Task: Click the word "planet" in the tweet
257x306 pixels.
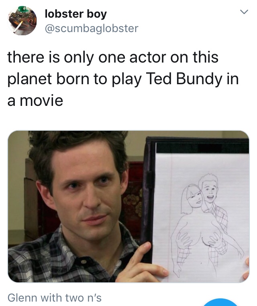Action: (x=30, y=80)
